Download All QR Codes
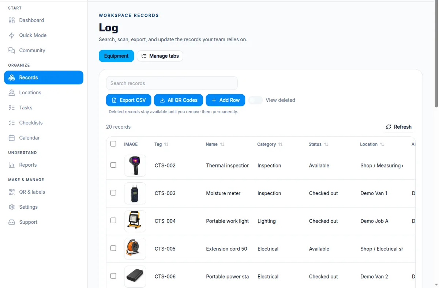439x288 pixels. (x=178, y=100)
